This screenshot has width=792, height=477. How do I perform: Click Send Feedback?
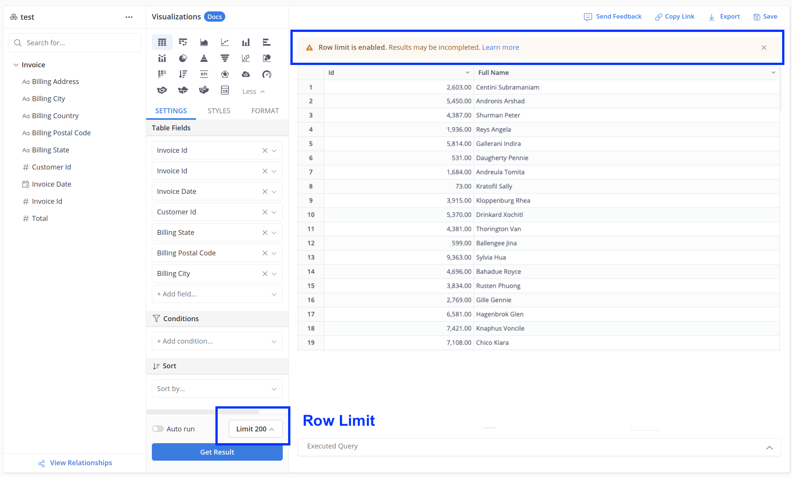pyautogui.click(x=612, y=17)
